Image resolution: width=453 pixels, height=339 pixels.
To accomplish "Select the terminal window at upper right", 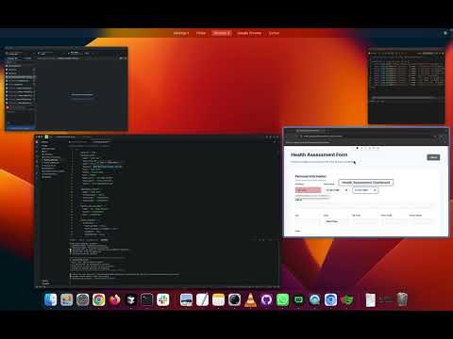I will (x=406, y=87).
